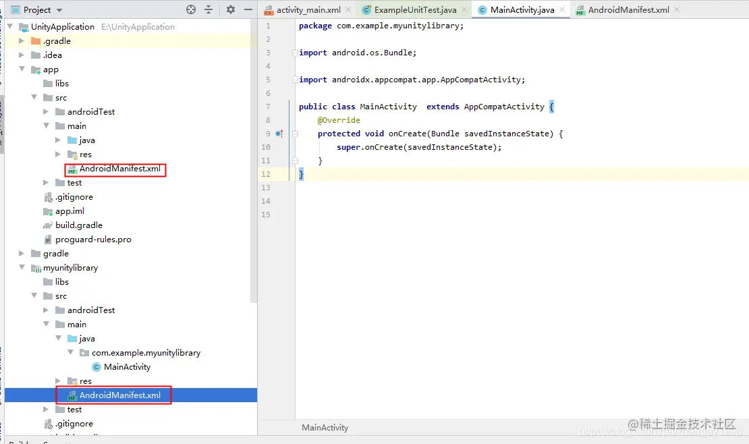Expand the test folder under app

click(x=46, y=182)
